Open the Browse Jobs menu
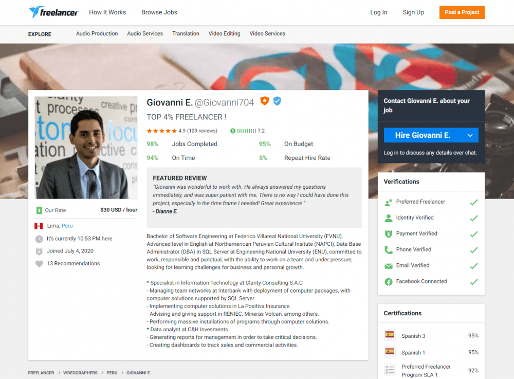This screenshot has width=514, height=379. click(x=159, y=12)
